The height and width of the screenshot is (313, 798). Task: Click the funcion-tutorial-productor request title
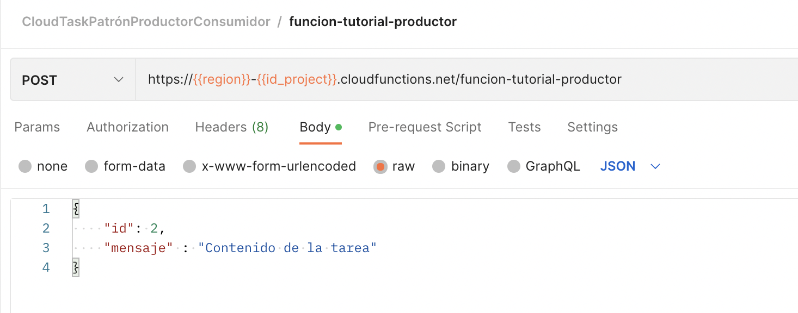[x=373, y=22]
